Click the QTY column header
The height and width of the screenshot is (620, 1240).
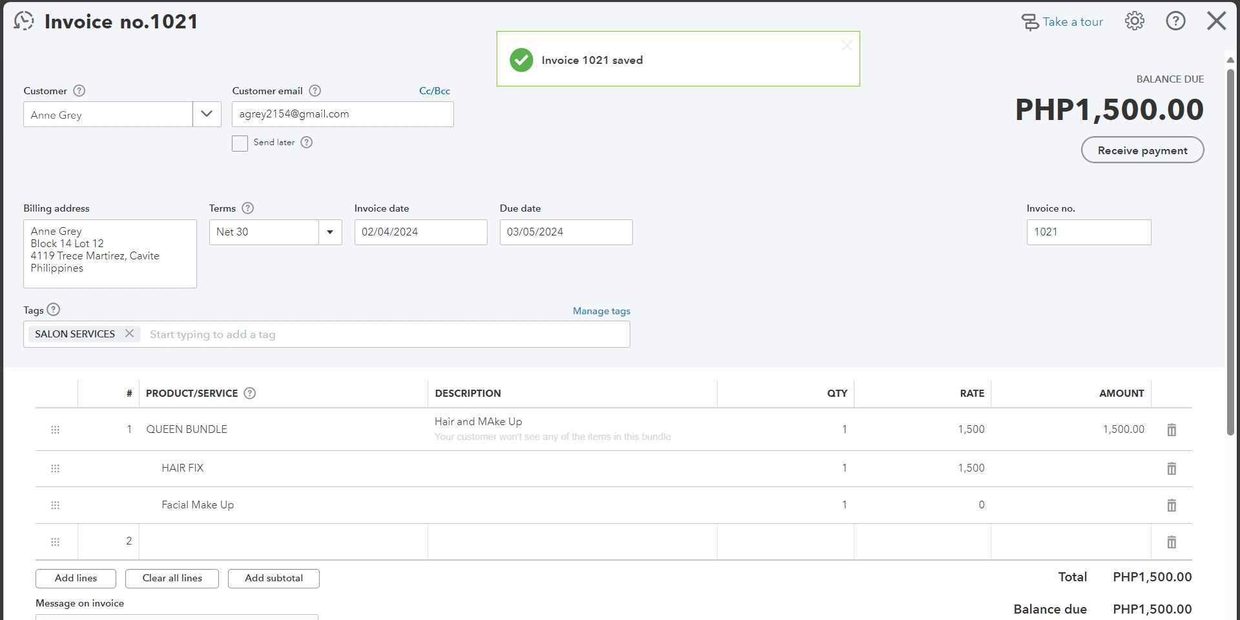point(837,394)
